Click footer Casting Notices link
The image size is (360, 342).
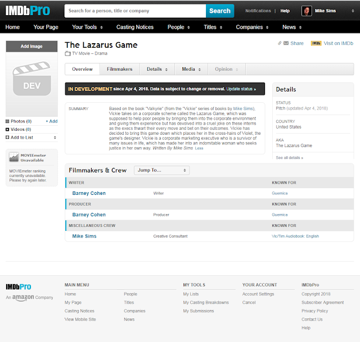point(79,311)
